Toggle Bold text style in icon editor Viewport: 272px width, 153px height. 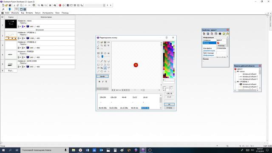[99, 82]
